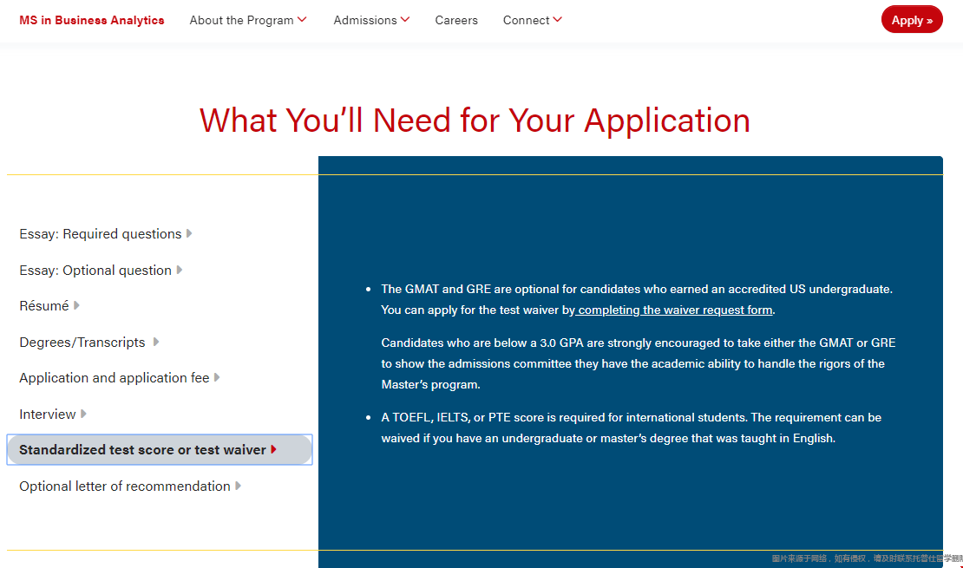Open the Careers menu item
This screenshot has width=963, height=568.
(456, 20)
